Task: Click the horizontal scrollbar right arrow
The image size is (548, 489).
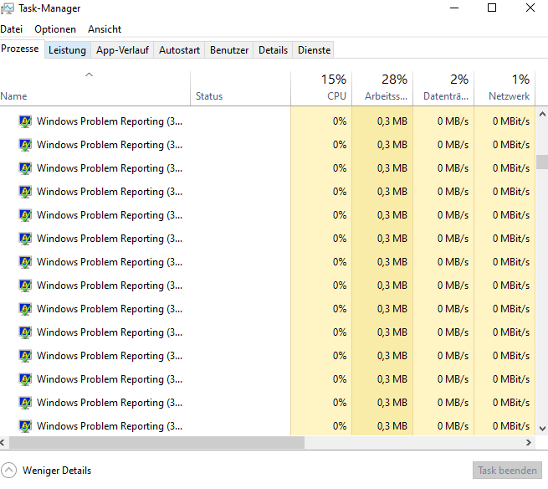Action: [x=529, y=442]
